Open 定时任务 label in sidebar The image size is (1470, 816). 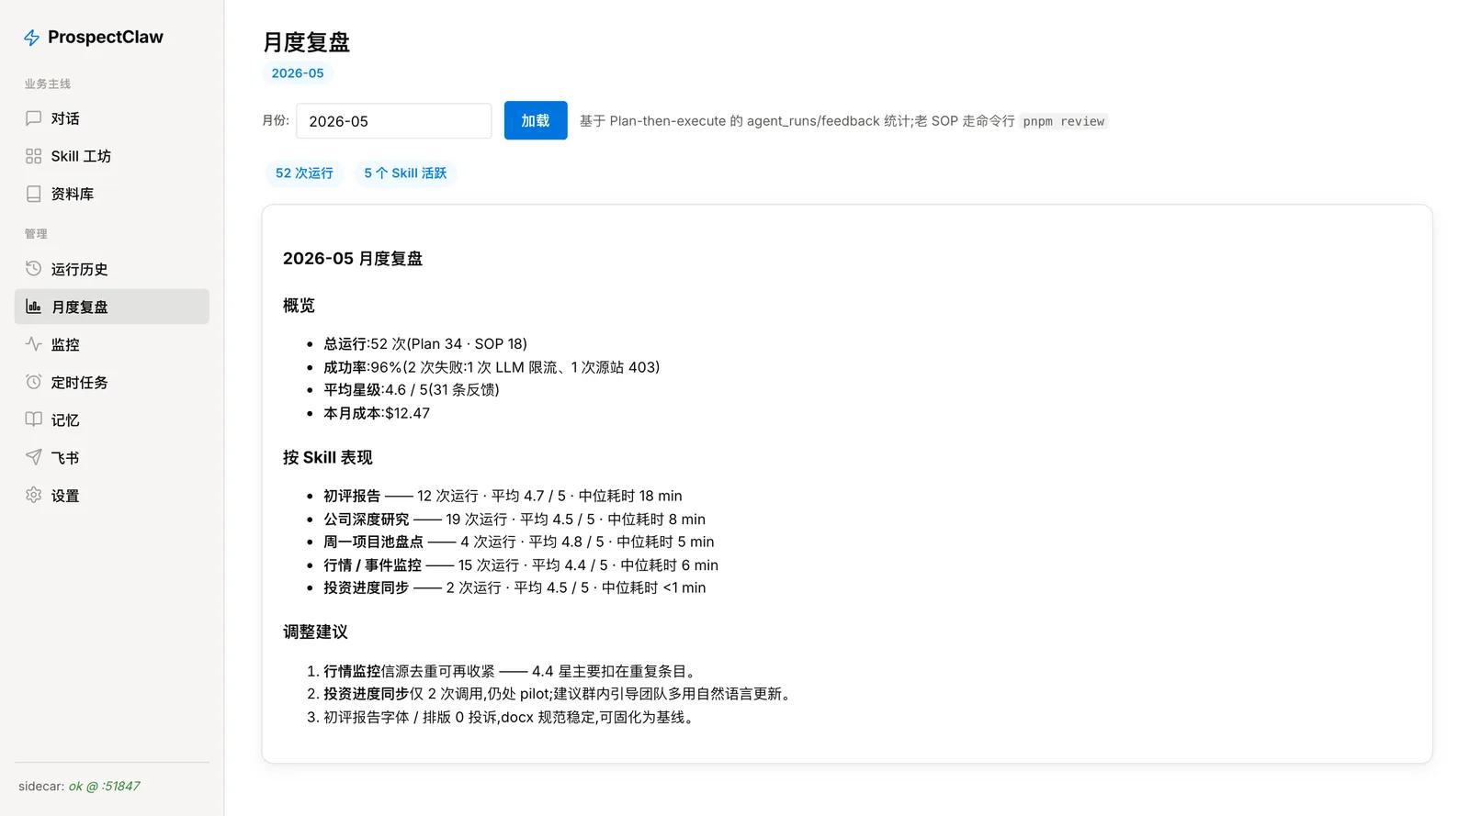pyautogui.click(x=80, y=382)
